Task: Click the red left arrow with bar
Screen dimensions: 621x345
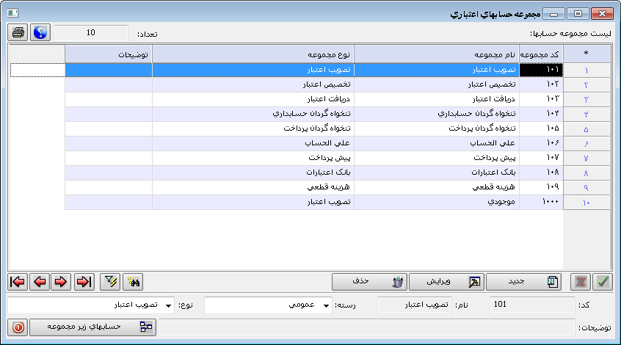Action: [x=18, y=282]
